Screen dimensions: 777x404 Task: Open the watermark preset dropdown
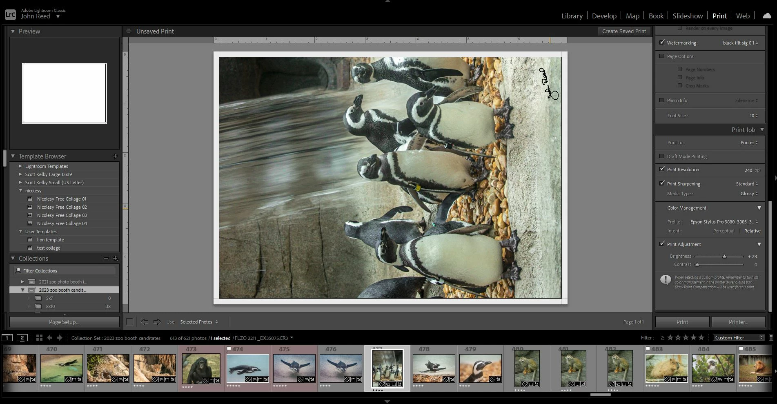pos(741,43)
